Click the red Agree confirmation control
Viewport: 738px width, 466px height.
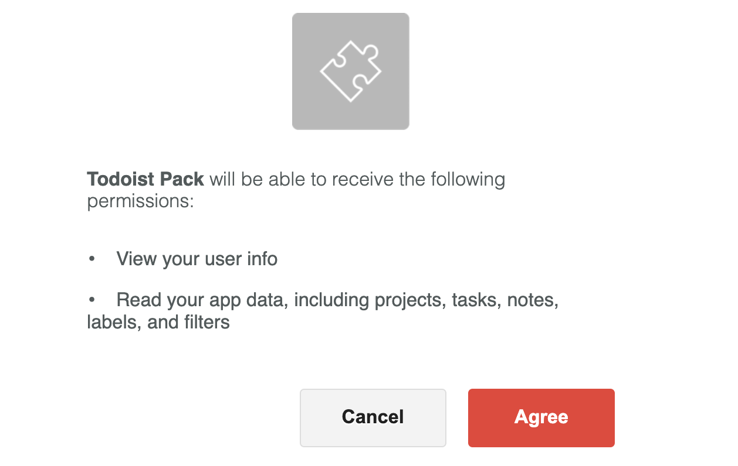click(540, 417)
